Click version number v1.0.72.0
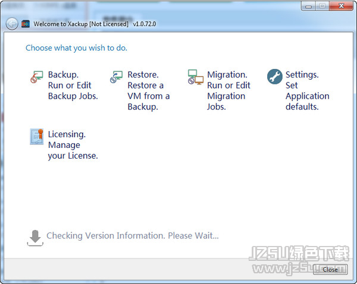The height and width of the screenshot is (284, 357). (145, 24)
